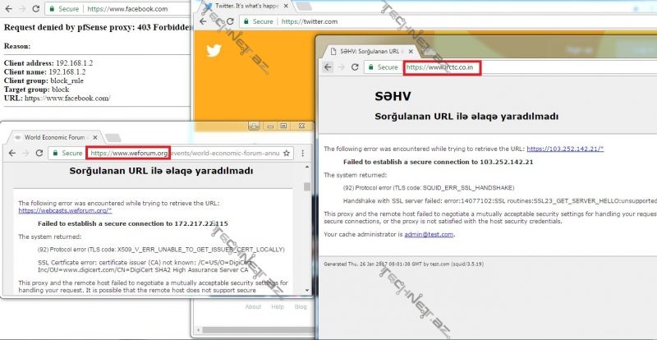Viewport: 657px width, 340px height.
Task: Open a new tab in the Twitter window
Action: point(304,6)
